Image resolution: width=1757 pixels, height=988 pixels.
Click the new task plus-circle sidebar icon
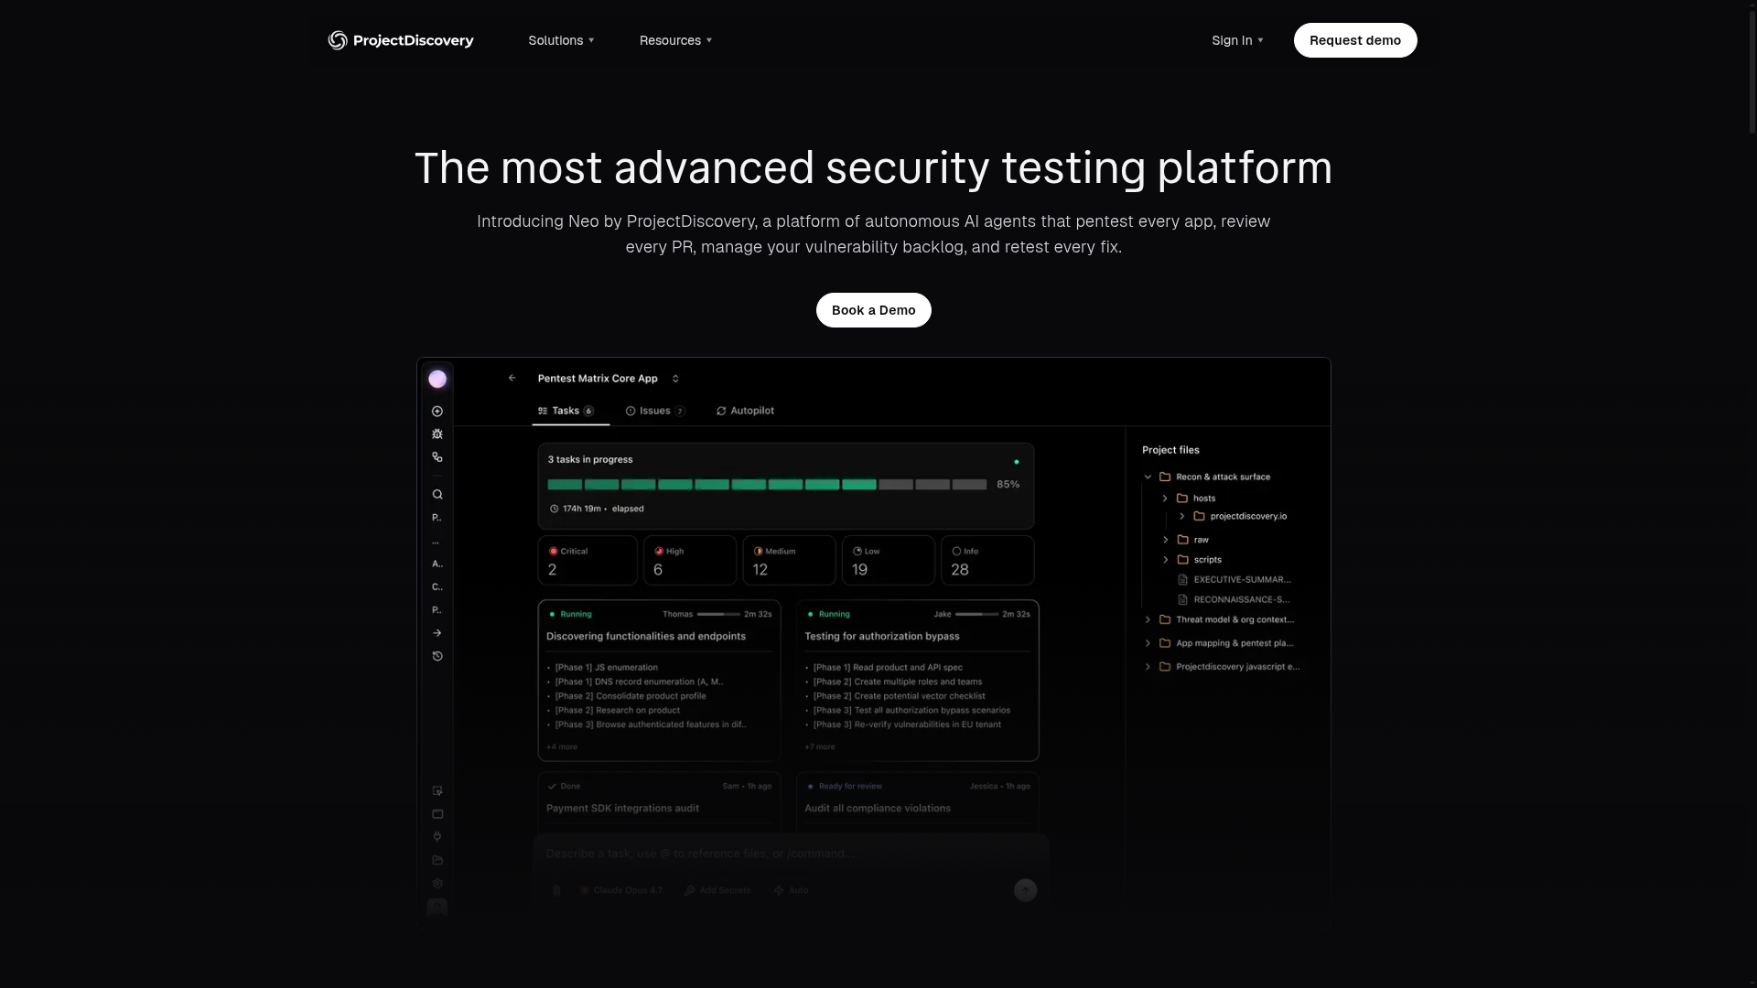tap(437, 412)
